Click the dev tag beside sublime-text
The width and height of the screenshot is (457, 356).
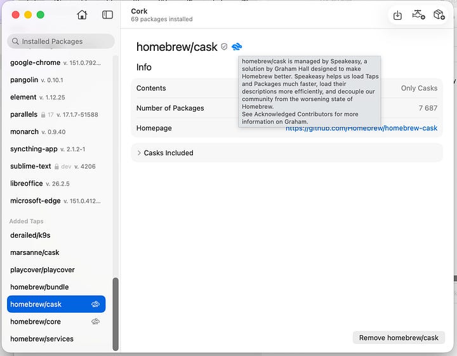tap(66, 167)
